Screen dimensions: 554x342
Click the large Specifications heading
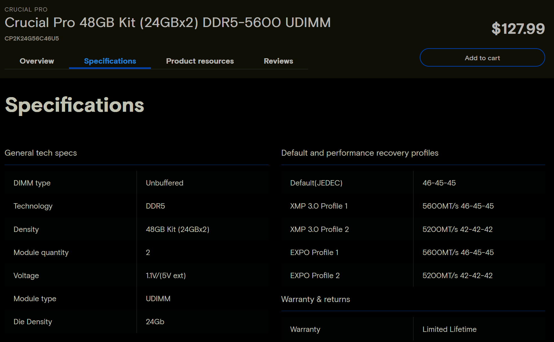coord(75,105)
